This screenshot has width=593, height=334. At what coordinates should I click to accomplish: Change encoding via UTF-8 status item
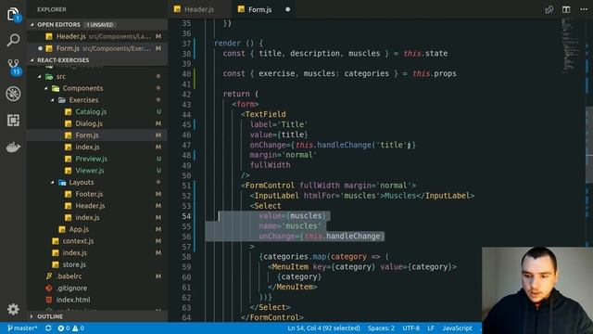tap(410, 328)
